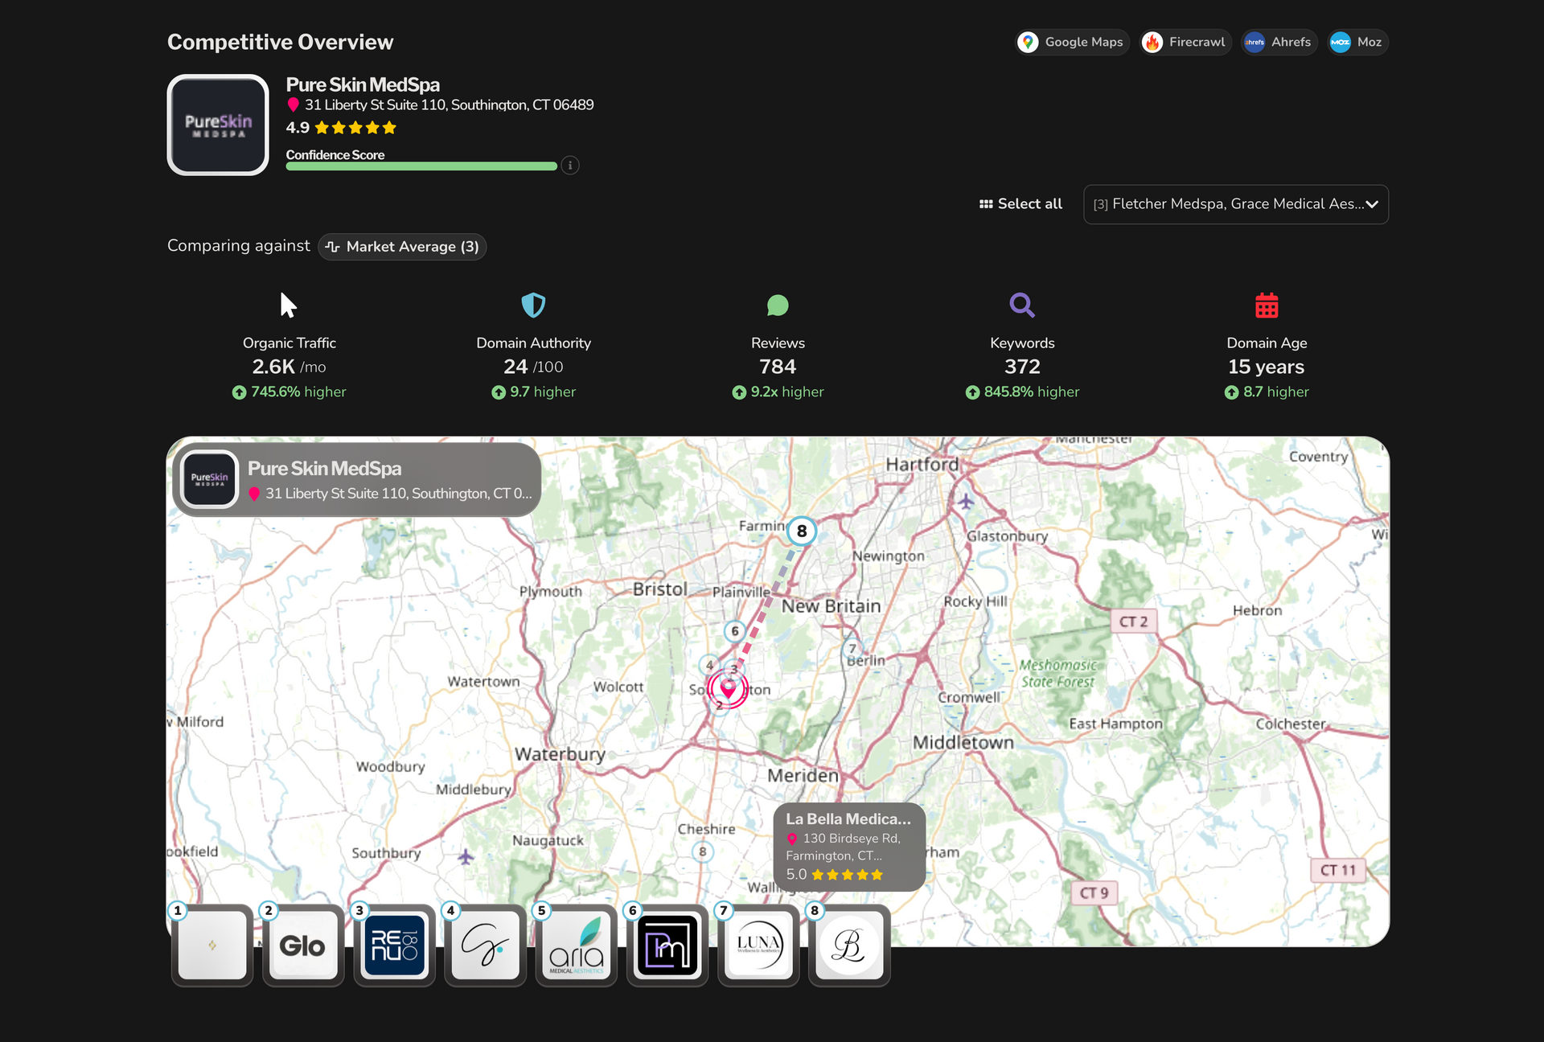
Task: Select the Luna competitor thumbnail
Action: click(758, 946)
